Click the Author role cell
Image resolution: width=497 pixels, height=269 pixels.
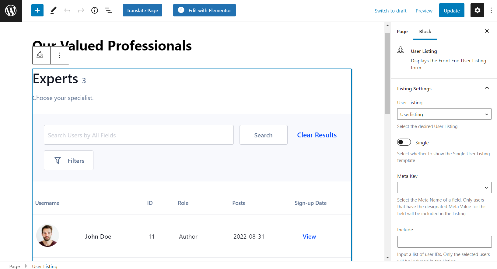pos(188,236)
